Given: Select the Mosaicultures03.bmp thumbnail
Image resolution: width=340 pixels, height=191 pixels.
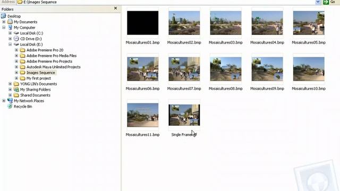Looking at the screenshot, I should coord(226,23).
